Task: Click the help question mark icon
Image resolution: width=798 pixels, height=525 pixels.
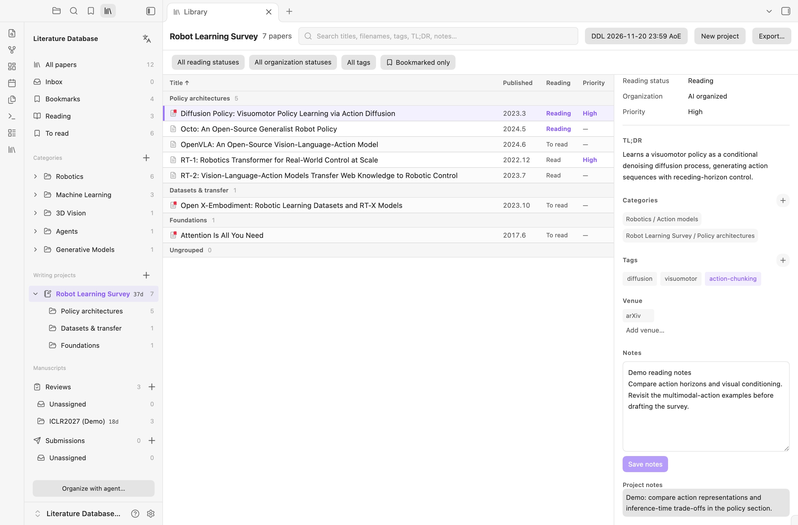Action: pyautogui.click(x=135, y=514)
